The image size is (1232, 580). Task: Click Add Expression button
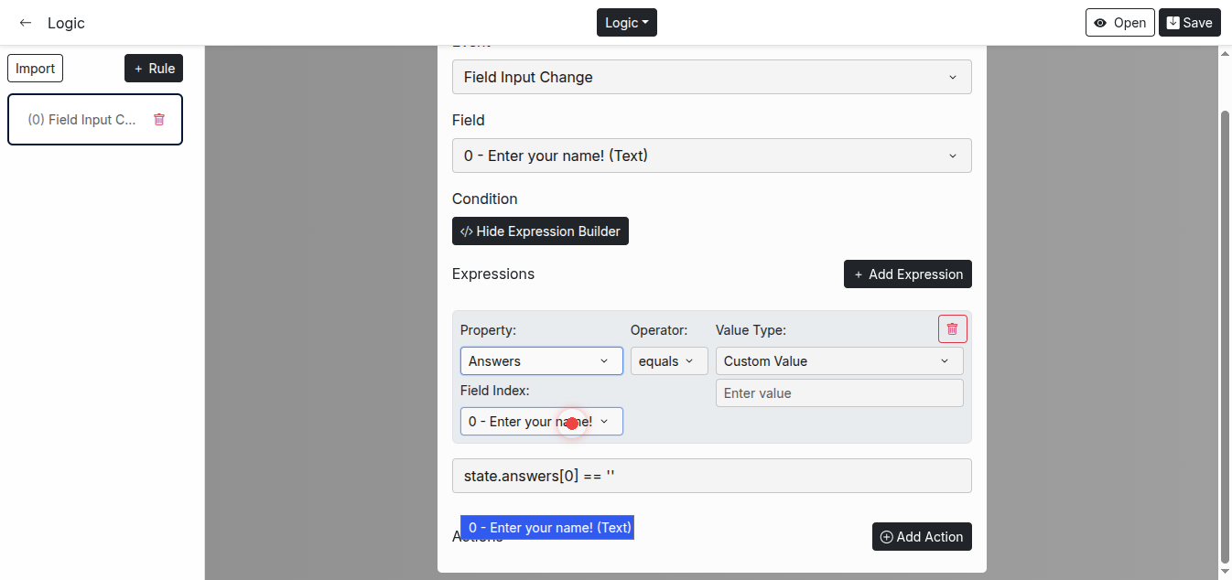(x=907, y=274)
